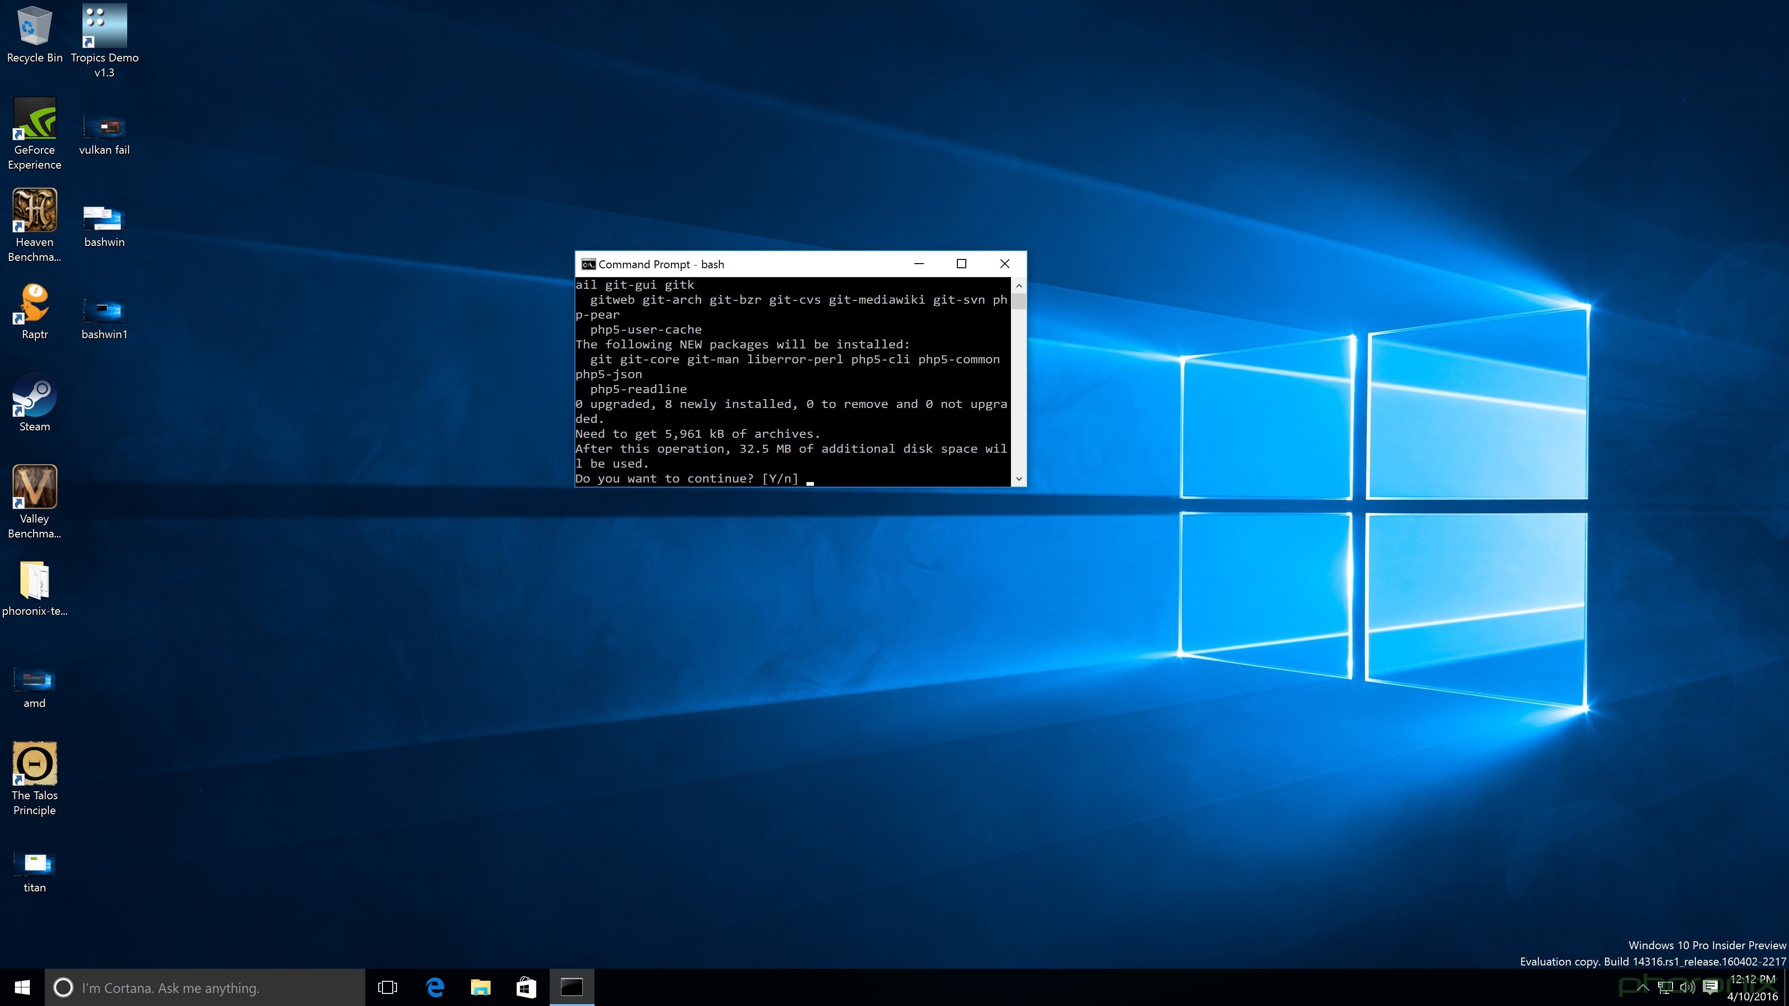
Task: Open The Talos Principle shortcut
Action: pyautogui.click(x=34, y=764)
